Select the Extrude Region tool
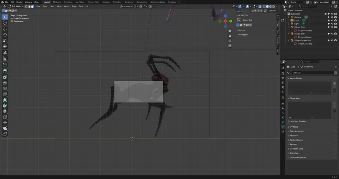The width and height of the screenshot is (339, 179). tap(5, 71)
